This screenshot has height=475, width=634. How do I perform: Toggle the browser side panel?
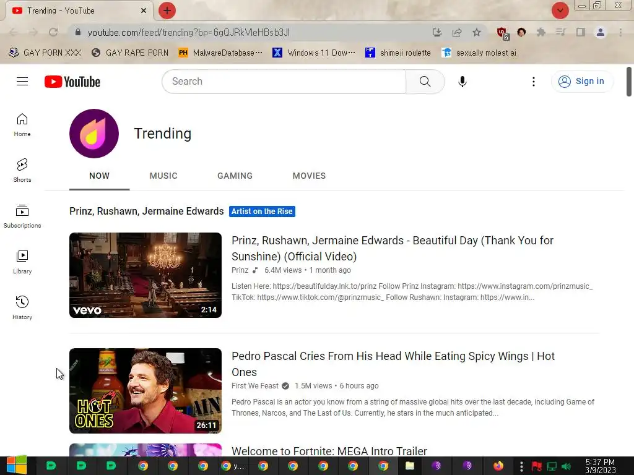click(581, 32)
